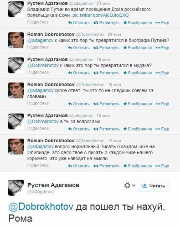
Task: Retweet the 20 мин Dobrokhotov tweet
Action: (x=107, y=48)
